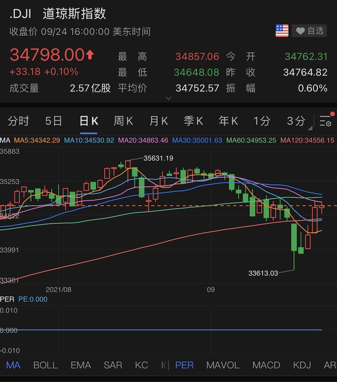
Task: Choose MA main chart indicator
Action: click(x=13, y=365)
